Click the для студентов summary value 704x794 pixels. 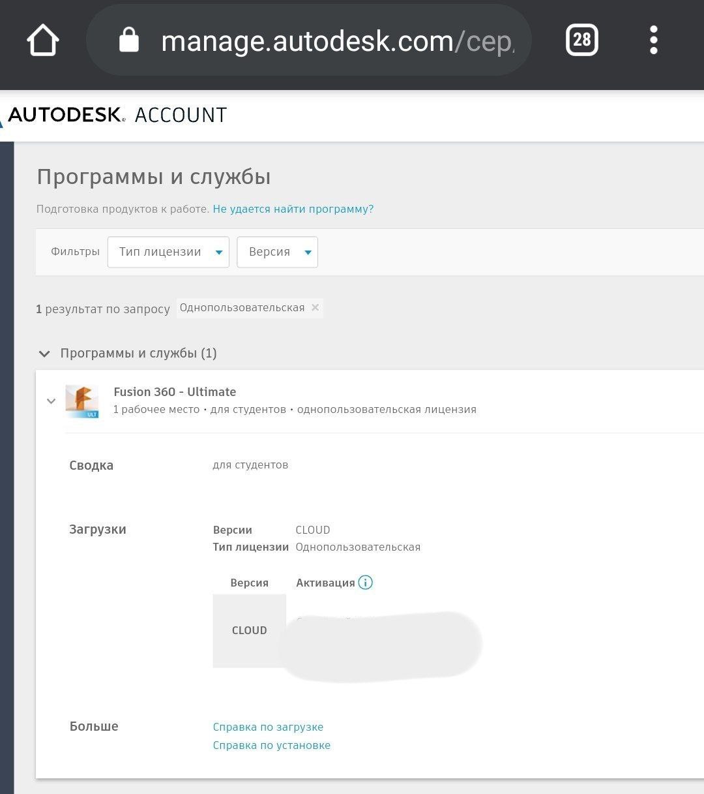click(x=250, y=465)
